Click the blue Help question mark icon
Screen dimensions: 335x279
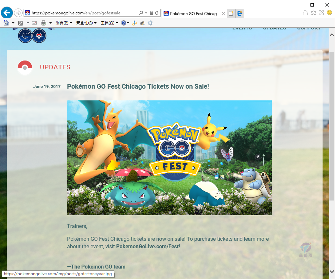[x=123, y=23]
